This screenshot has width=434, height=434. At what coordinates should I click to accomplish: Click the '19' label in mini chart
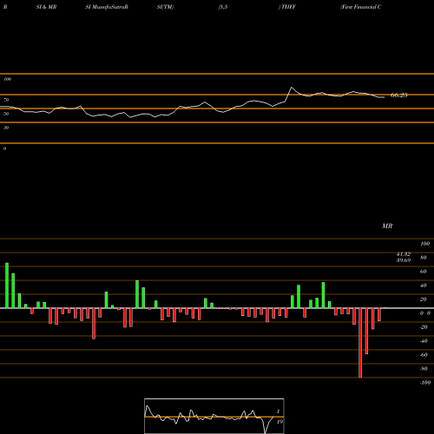[279, 422]
